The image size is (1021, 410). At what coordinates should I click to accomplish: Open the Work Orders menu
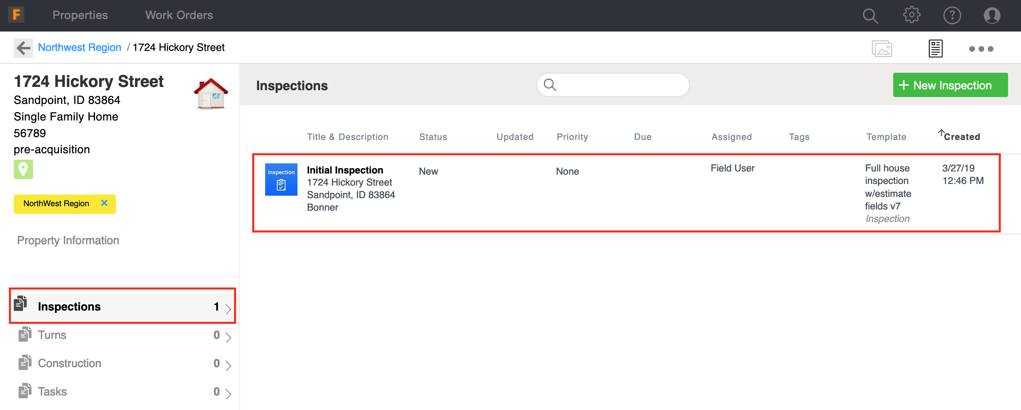(179, 15)
